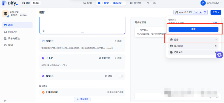Image resolution: width=224 pixels, height=103 pixels.
Task: Click the purple 视觉 eye icon
Action: [x=43, y=76]
